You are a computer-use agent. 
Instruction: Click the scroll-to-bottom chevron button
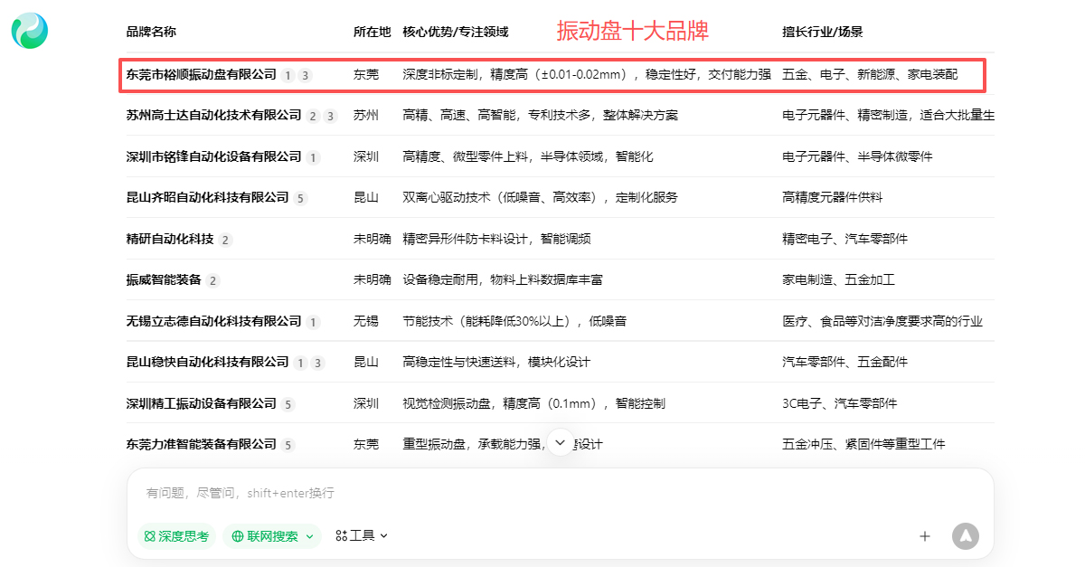pyautogui.click(x=561, y=441)
